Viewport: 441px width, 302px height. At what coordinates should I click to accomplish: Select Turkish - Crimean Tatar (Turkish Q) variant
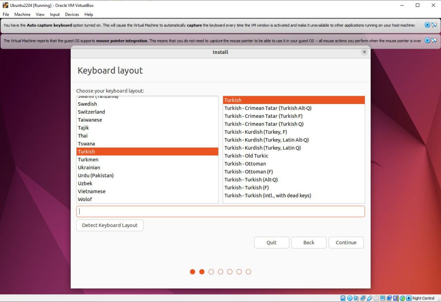[x=294, y=124]
